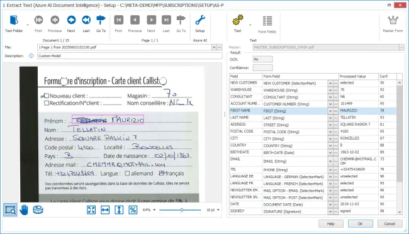Viewport: 409px width, 234px height.
Task: Open the Master form dropdown
Action: pyautogui.click(x=401, y=47)
